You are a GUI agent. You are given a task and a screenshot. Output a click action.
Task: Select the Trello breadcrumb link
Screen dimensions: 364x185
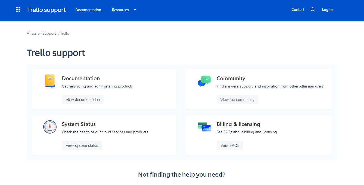[x=65, y=33]
